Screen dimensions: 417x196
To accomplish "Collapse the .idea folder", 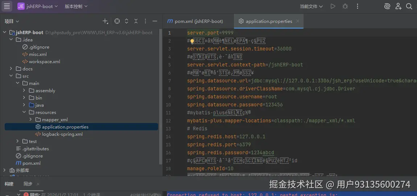I will [11, 40].
